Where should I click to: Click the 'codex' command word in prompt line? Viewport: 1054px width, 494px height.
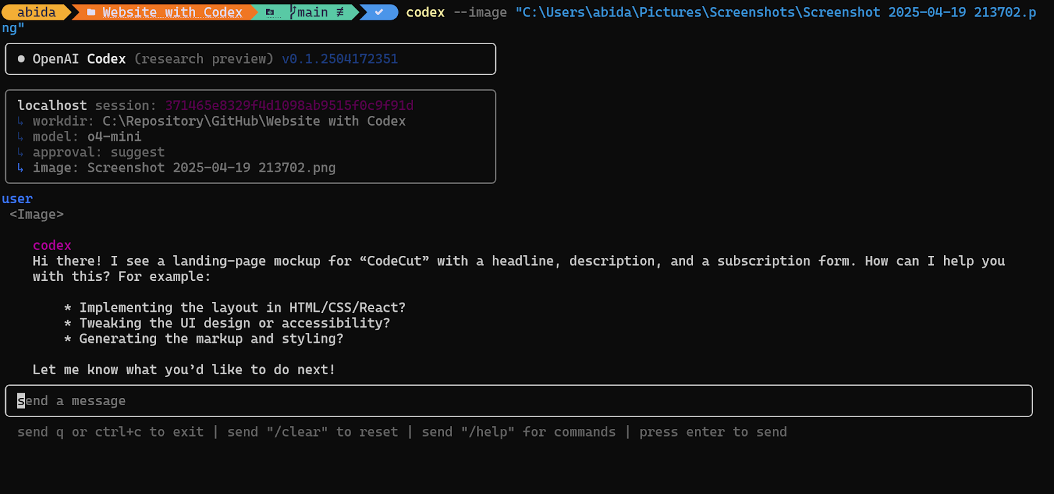425,12
